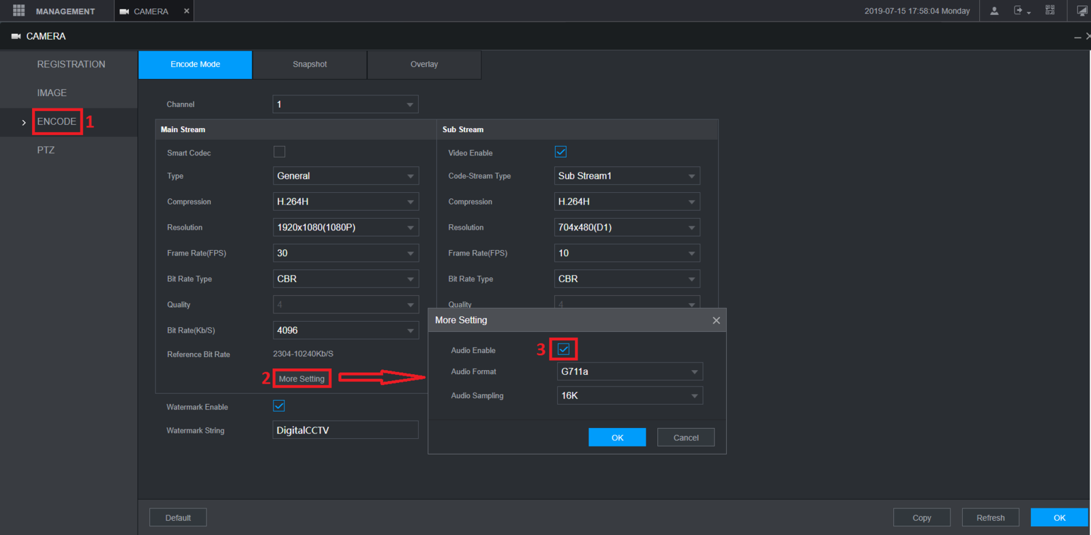Enable the Smart Codec checkbox
This screenshot has height=535, width=1091.
(x=280, y=152)
